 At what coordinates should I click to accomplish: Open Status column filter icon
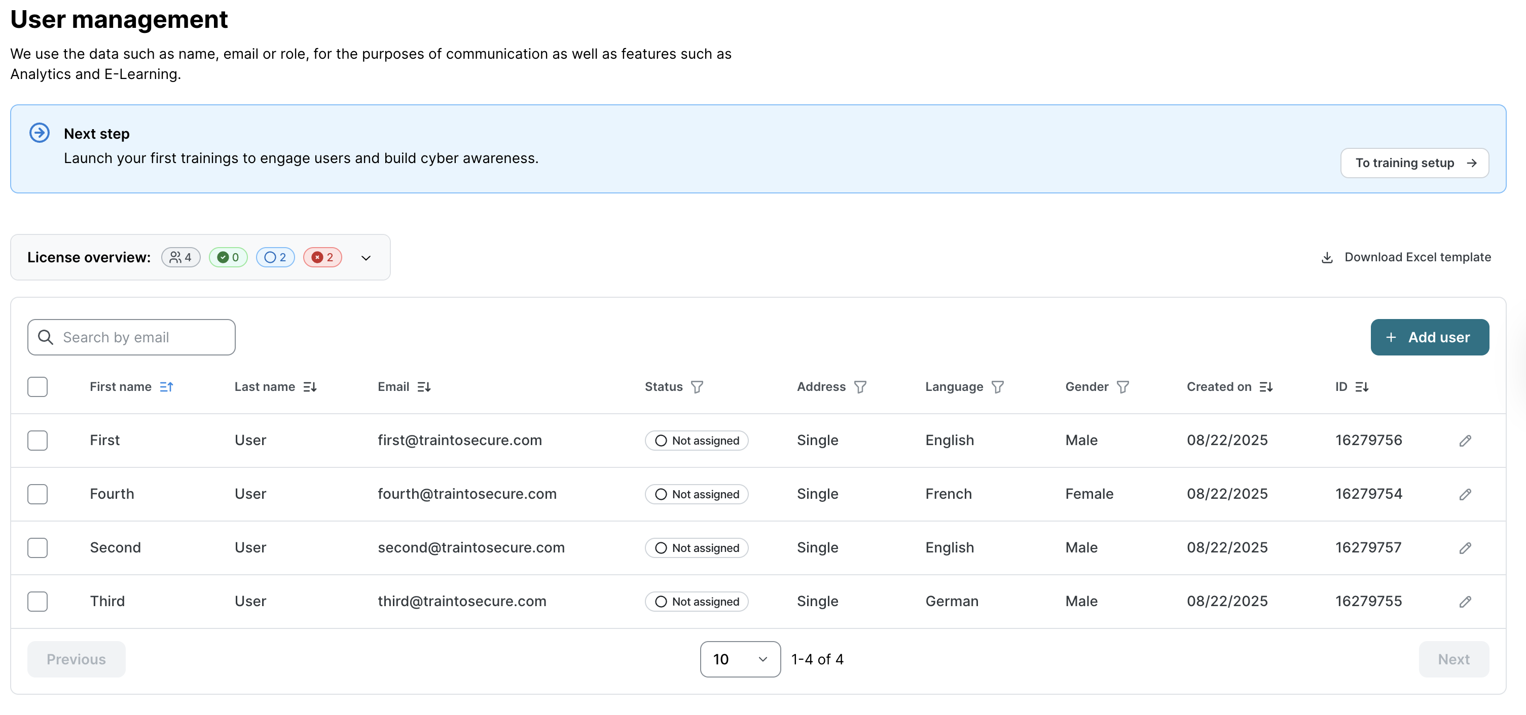(697, 386)
